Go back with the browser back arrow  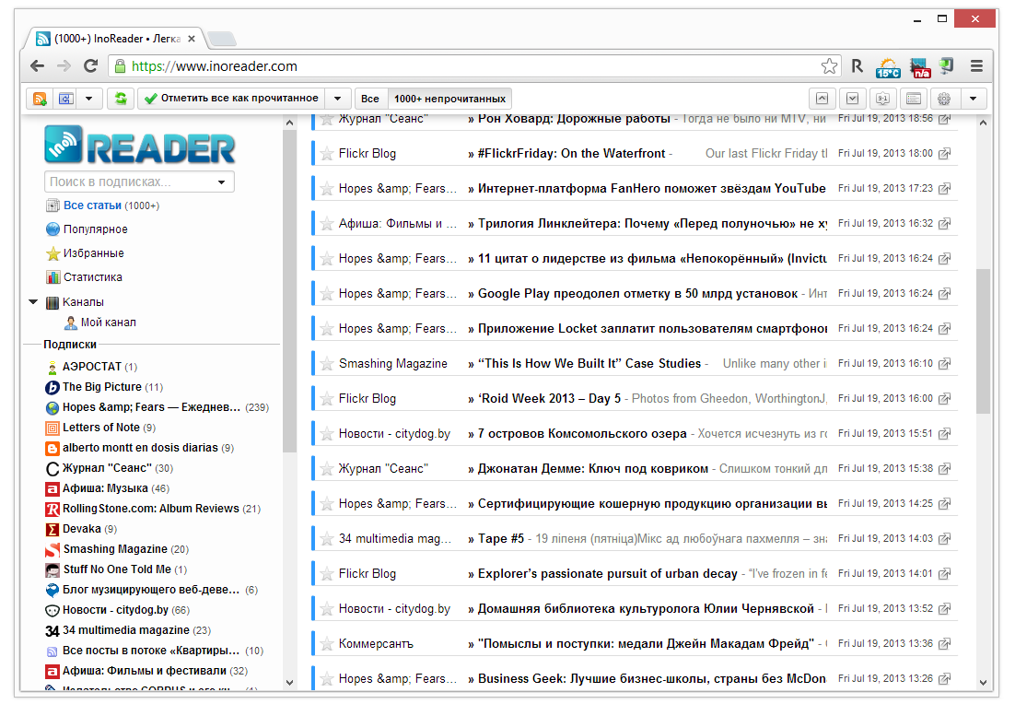[38, 65]
